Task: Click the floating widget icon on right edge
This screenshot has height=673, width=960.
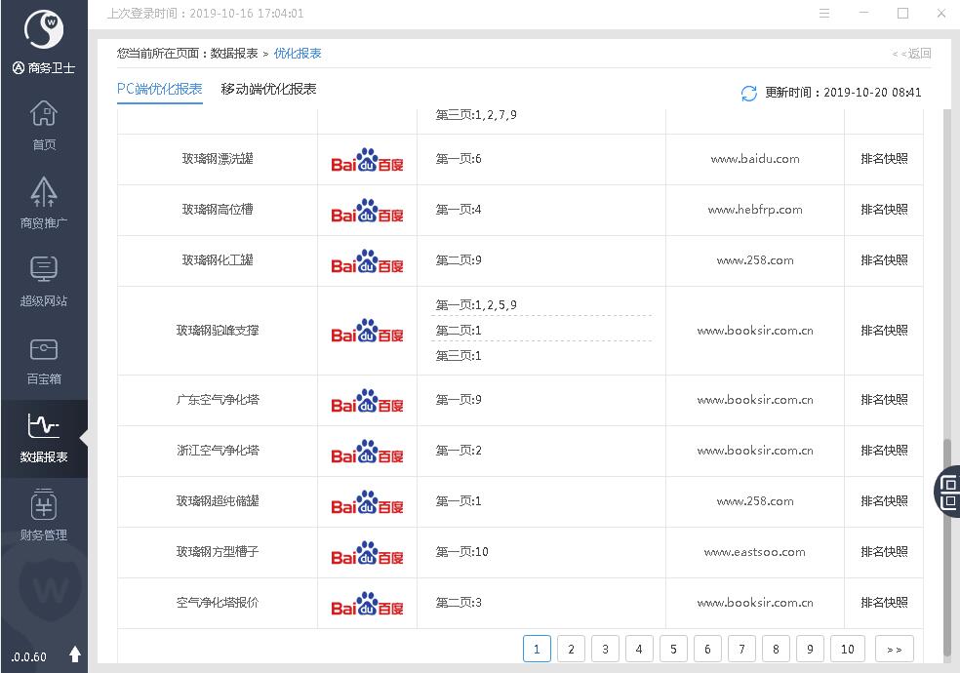Action: click(947, 491)
